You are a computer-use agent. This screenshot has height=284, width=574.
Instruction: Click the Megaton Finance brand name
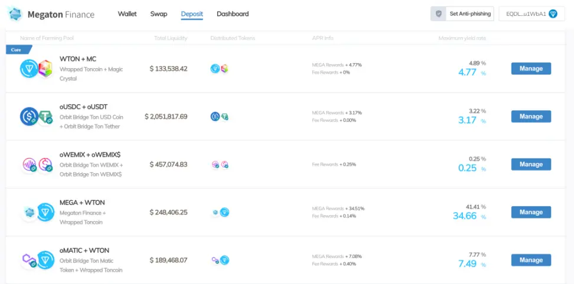pyautogui.click(x=61, y=15)
